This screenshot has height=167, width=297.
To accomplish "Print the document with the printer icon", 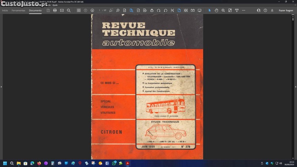I will (x=55, y=10).
